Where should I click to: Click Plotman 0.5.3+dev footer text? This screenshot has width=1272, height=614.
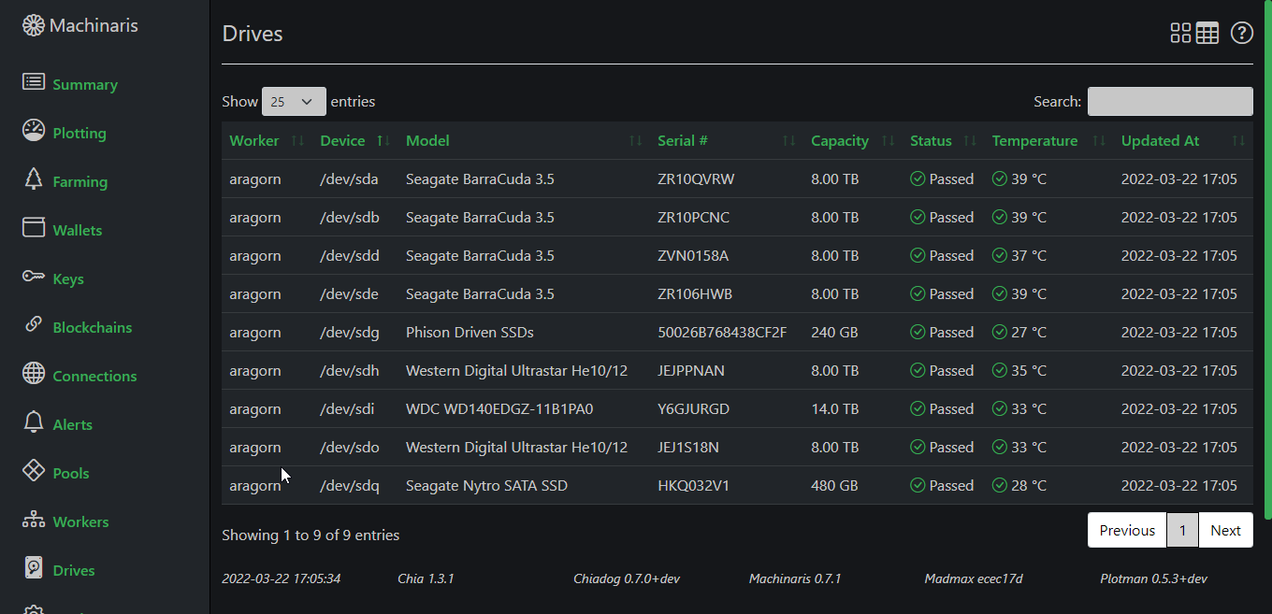pyautogui.click(x=1153, y=578)
